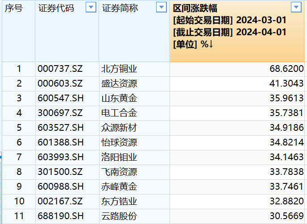This screenshot has width=307, height=224.
Task: Select the change value 68.6200
Action: pyautogui.click(x=286, y=69)
